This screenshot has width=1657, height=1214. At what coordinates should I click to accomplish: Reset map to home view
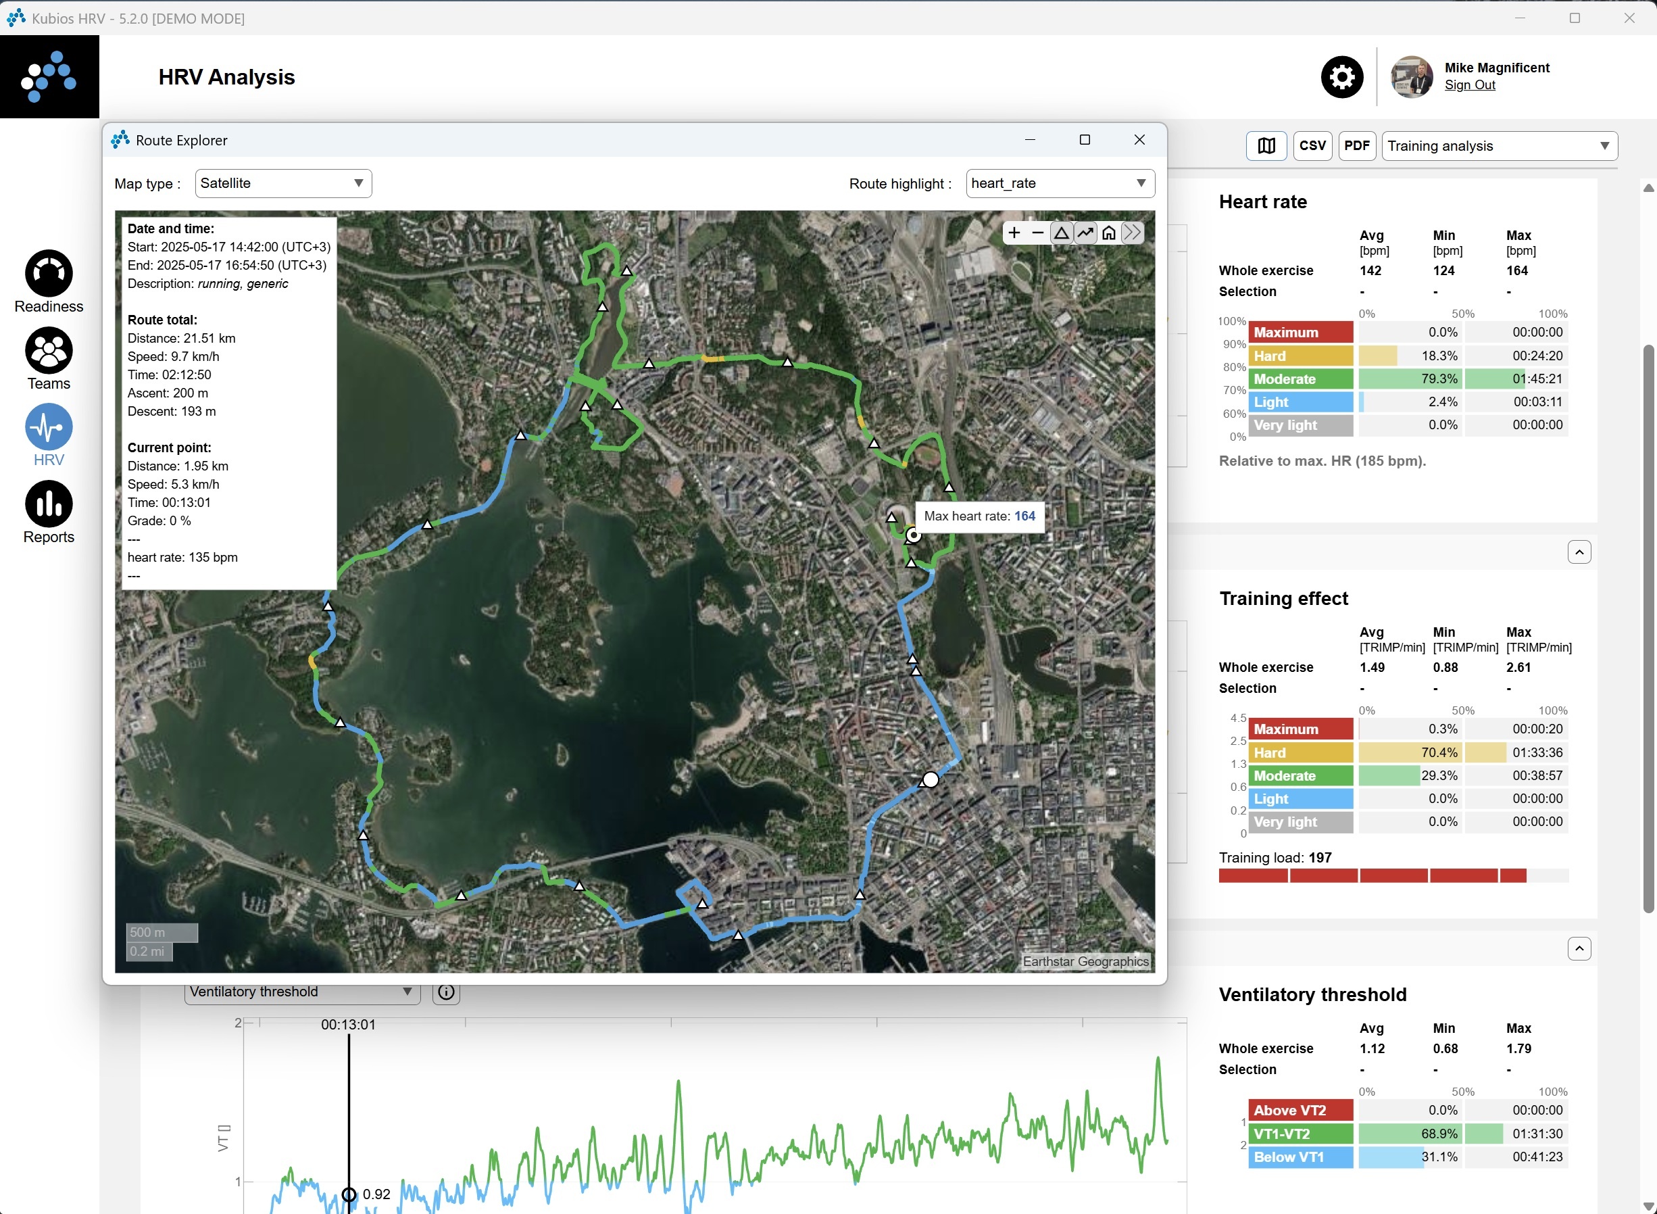coord(1109,233)
